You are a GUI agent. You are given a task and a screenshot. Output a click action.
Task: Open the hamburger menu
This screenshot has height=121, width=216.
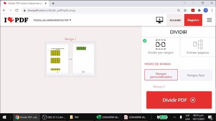[209, 20]
